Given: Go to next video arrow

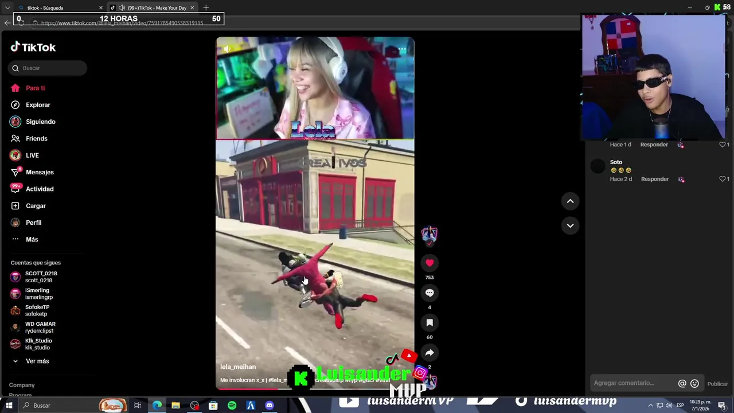Looking at the screenshot, I should pyautogui.click(x=570, y=225).
